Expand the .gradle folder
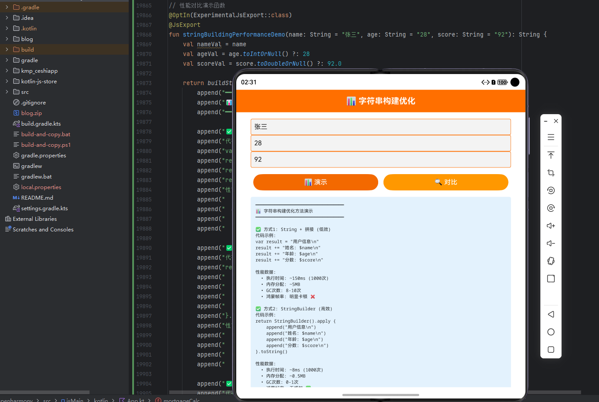 click(7, 7)
